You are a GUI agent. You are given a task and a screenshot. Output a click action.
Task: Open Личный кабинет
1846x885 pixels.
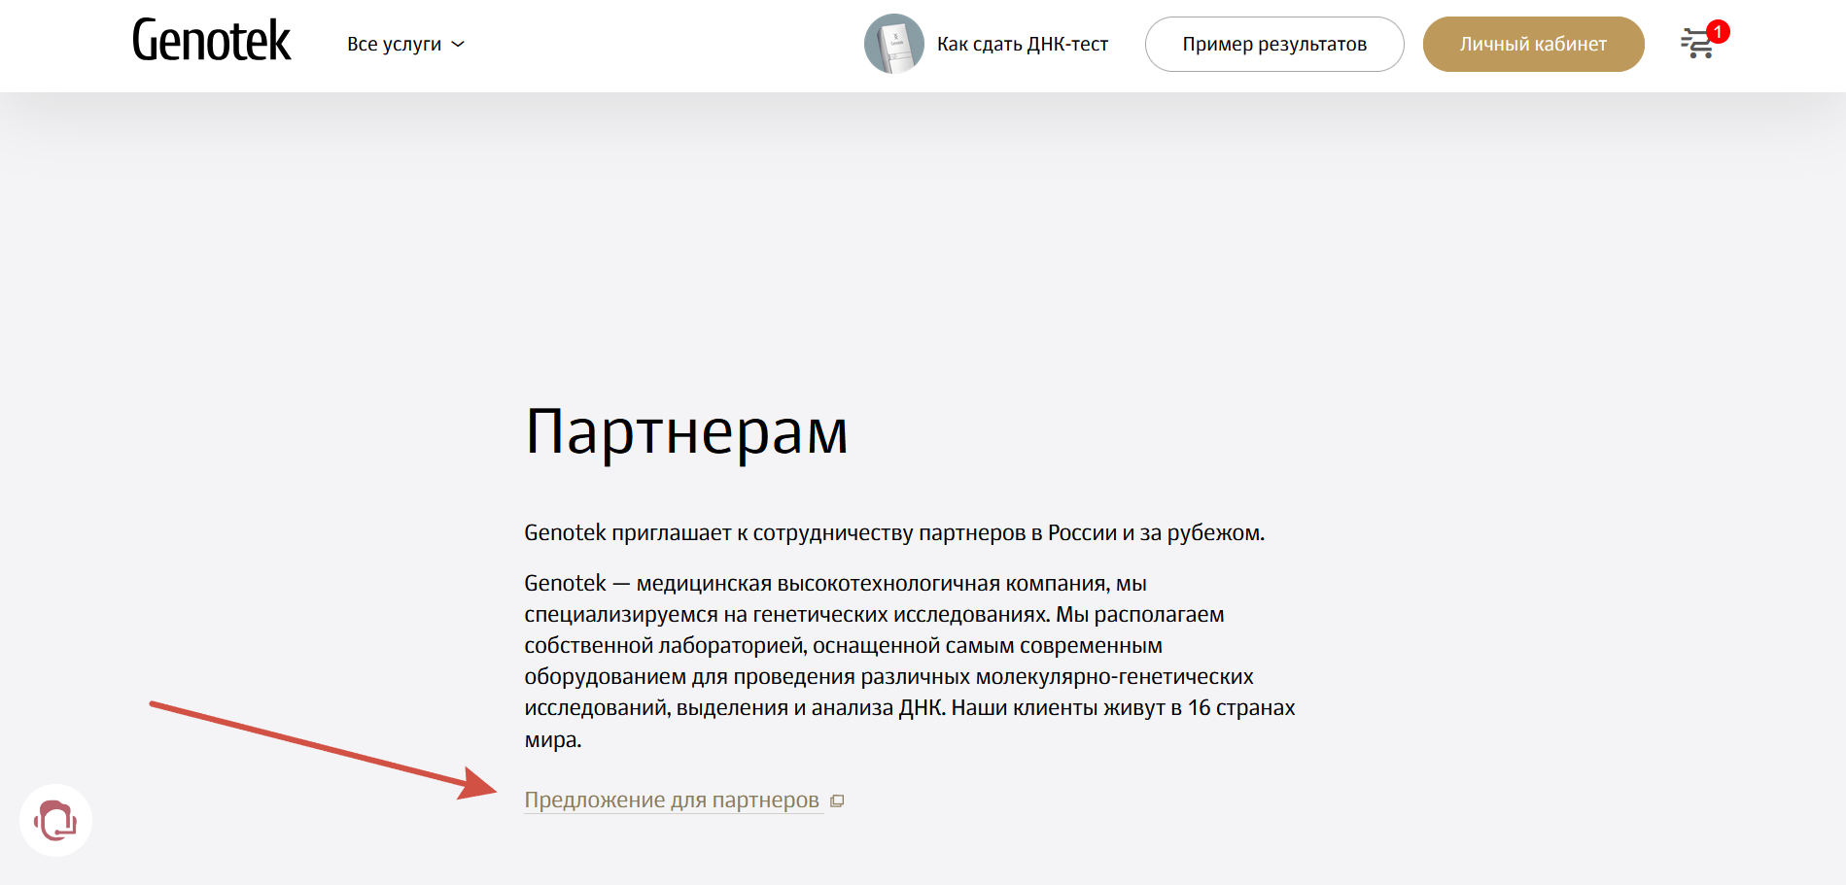pyautogui.click(x=1533, y=44)
